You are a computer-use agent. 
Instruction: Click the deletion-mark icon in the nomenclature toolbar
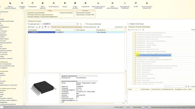coord(42,27)
